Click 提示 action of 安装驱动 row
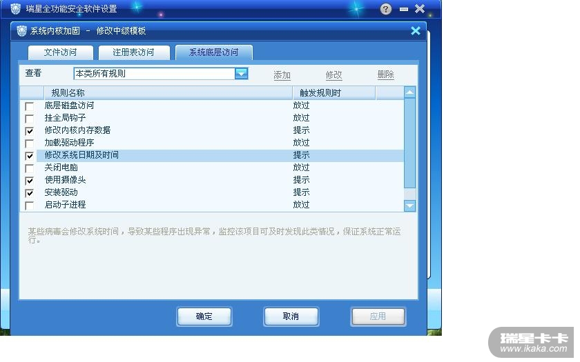 [x=301, y=192]
